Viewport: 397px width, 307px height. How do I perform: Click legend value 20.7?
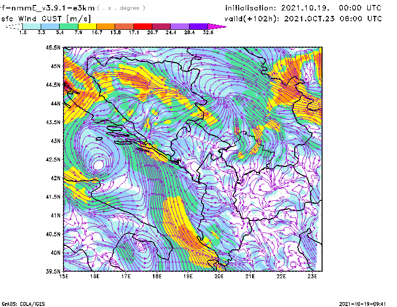tap(152, 32)
